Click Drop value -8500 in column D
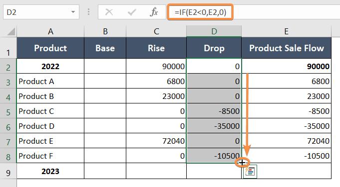340x187 pixels. tap(214, 111)
